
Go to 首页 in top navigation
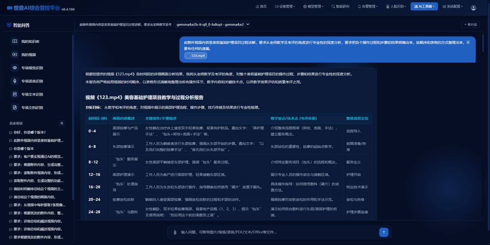point(261,6)
